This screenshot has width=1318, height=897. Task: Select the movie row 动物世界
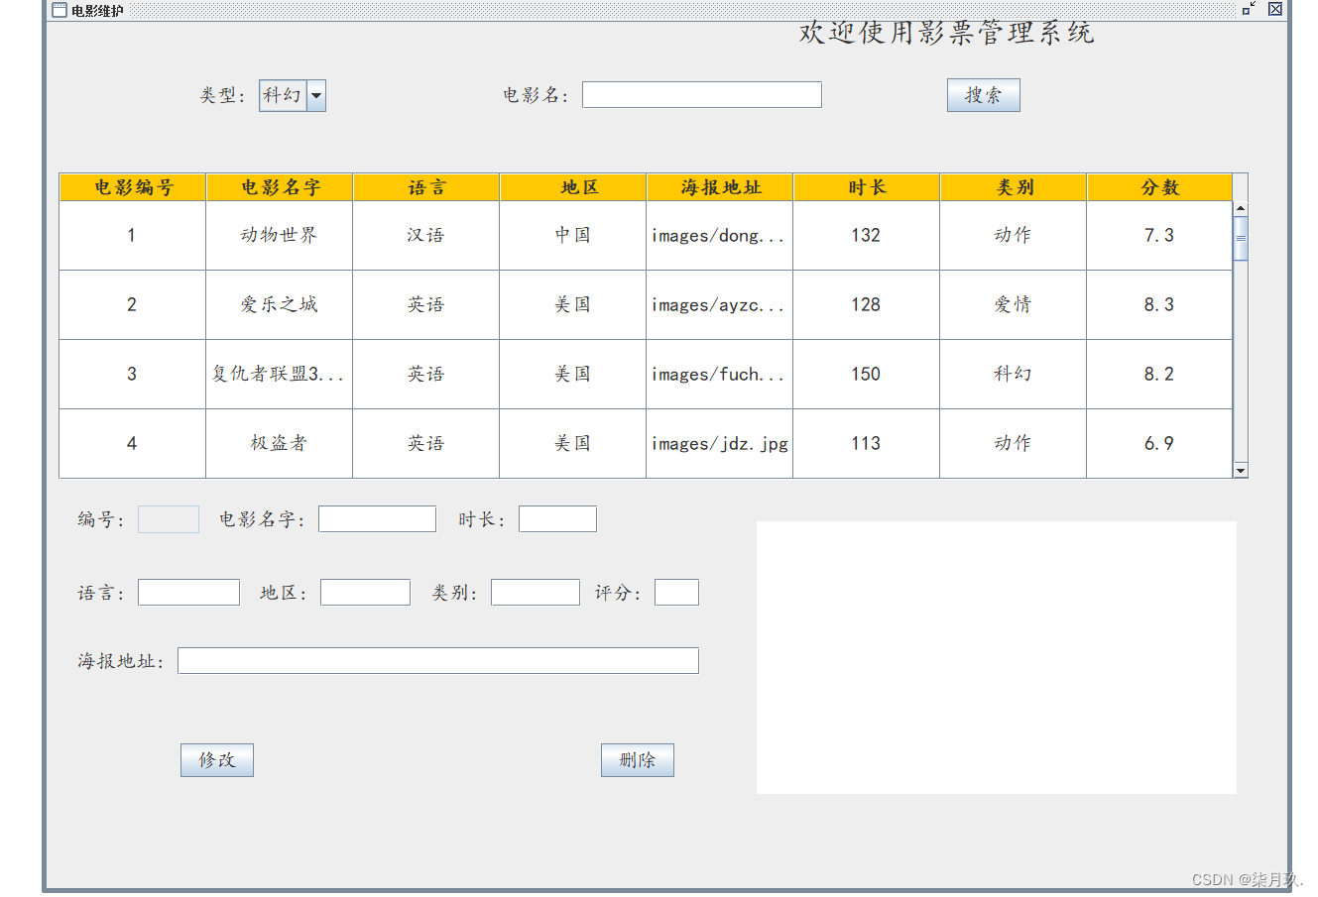(x=646, y=236)
